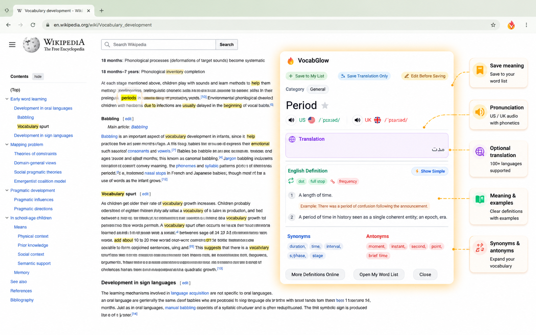Go forward in browser history

coord(21,25)
